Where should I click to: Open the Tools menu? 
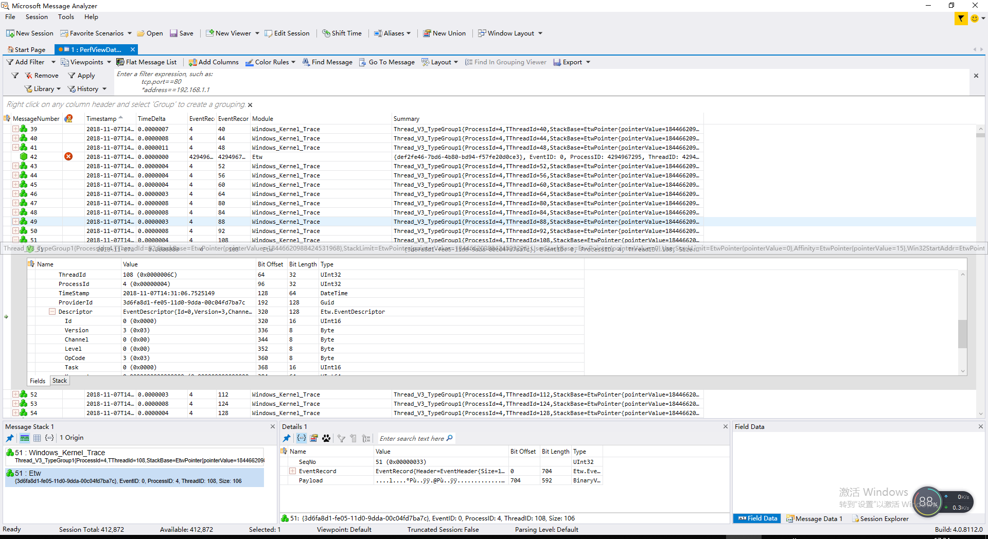[66, 17]
